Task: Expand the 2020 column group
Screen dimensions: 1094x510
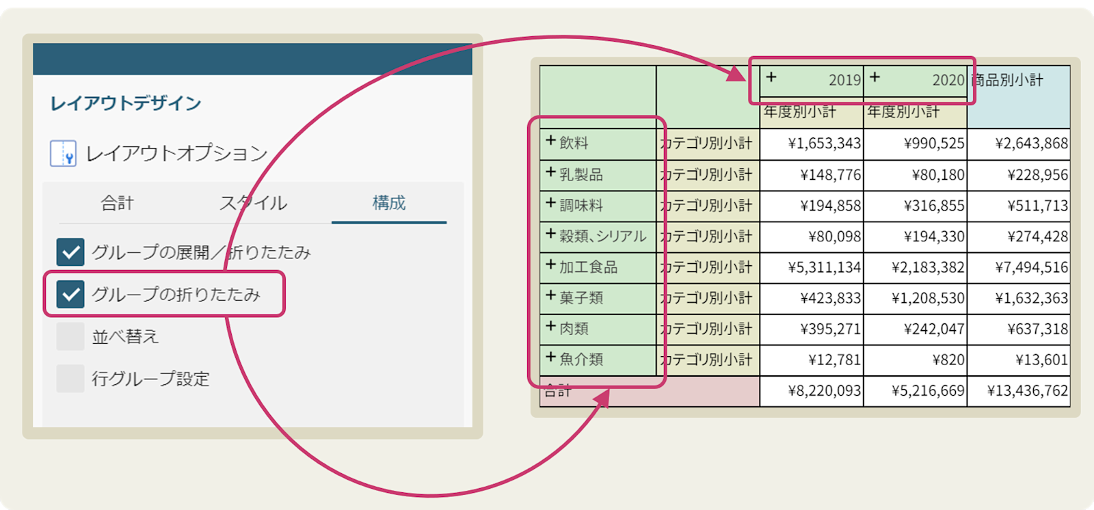Action: click(875, 77)
